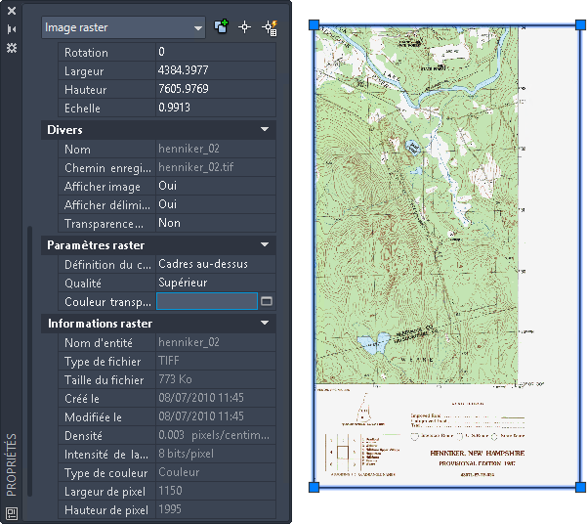
Task: Select the 8 bits/pixel value
Action: (216, 454)
